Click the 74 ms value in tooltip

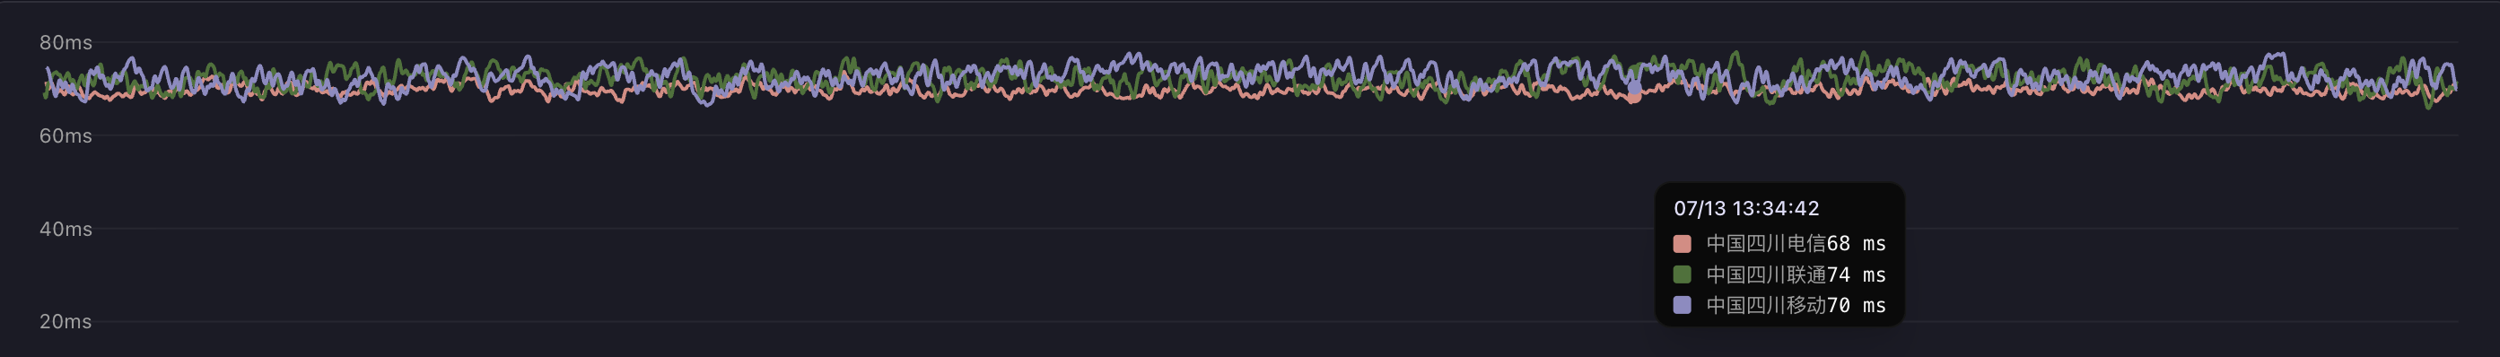point(1857,274)
